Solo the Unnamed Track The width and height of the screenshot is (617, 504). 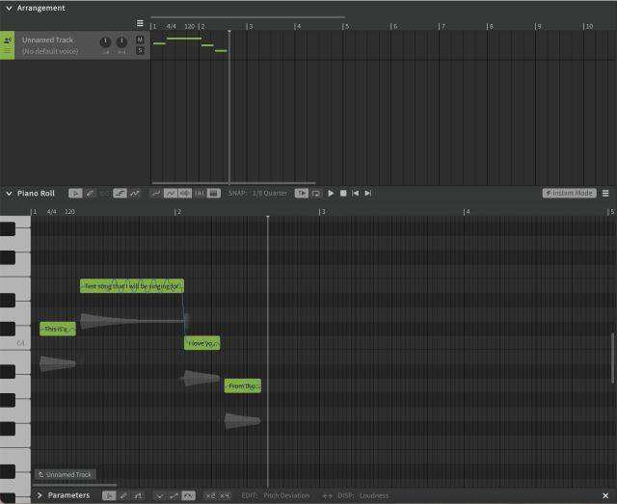(140, 50)
